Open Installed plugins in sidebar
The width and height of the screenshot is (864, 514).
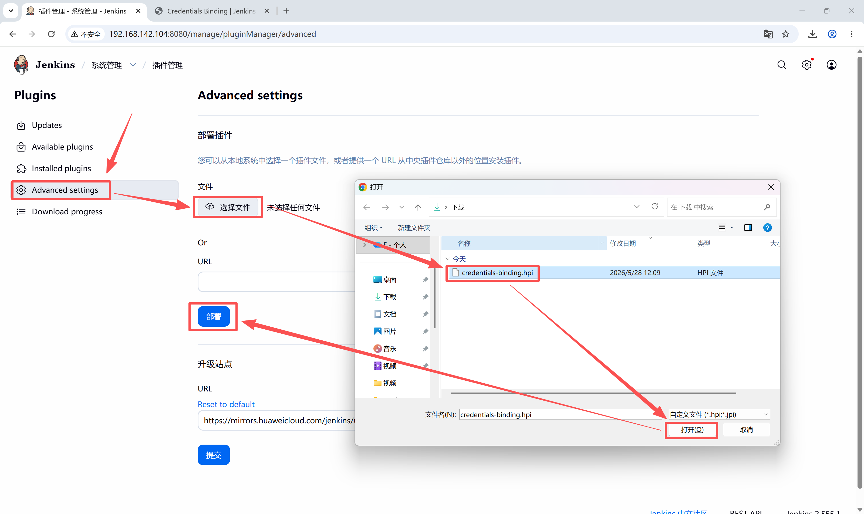coord(61,168)
